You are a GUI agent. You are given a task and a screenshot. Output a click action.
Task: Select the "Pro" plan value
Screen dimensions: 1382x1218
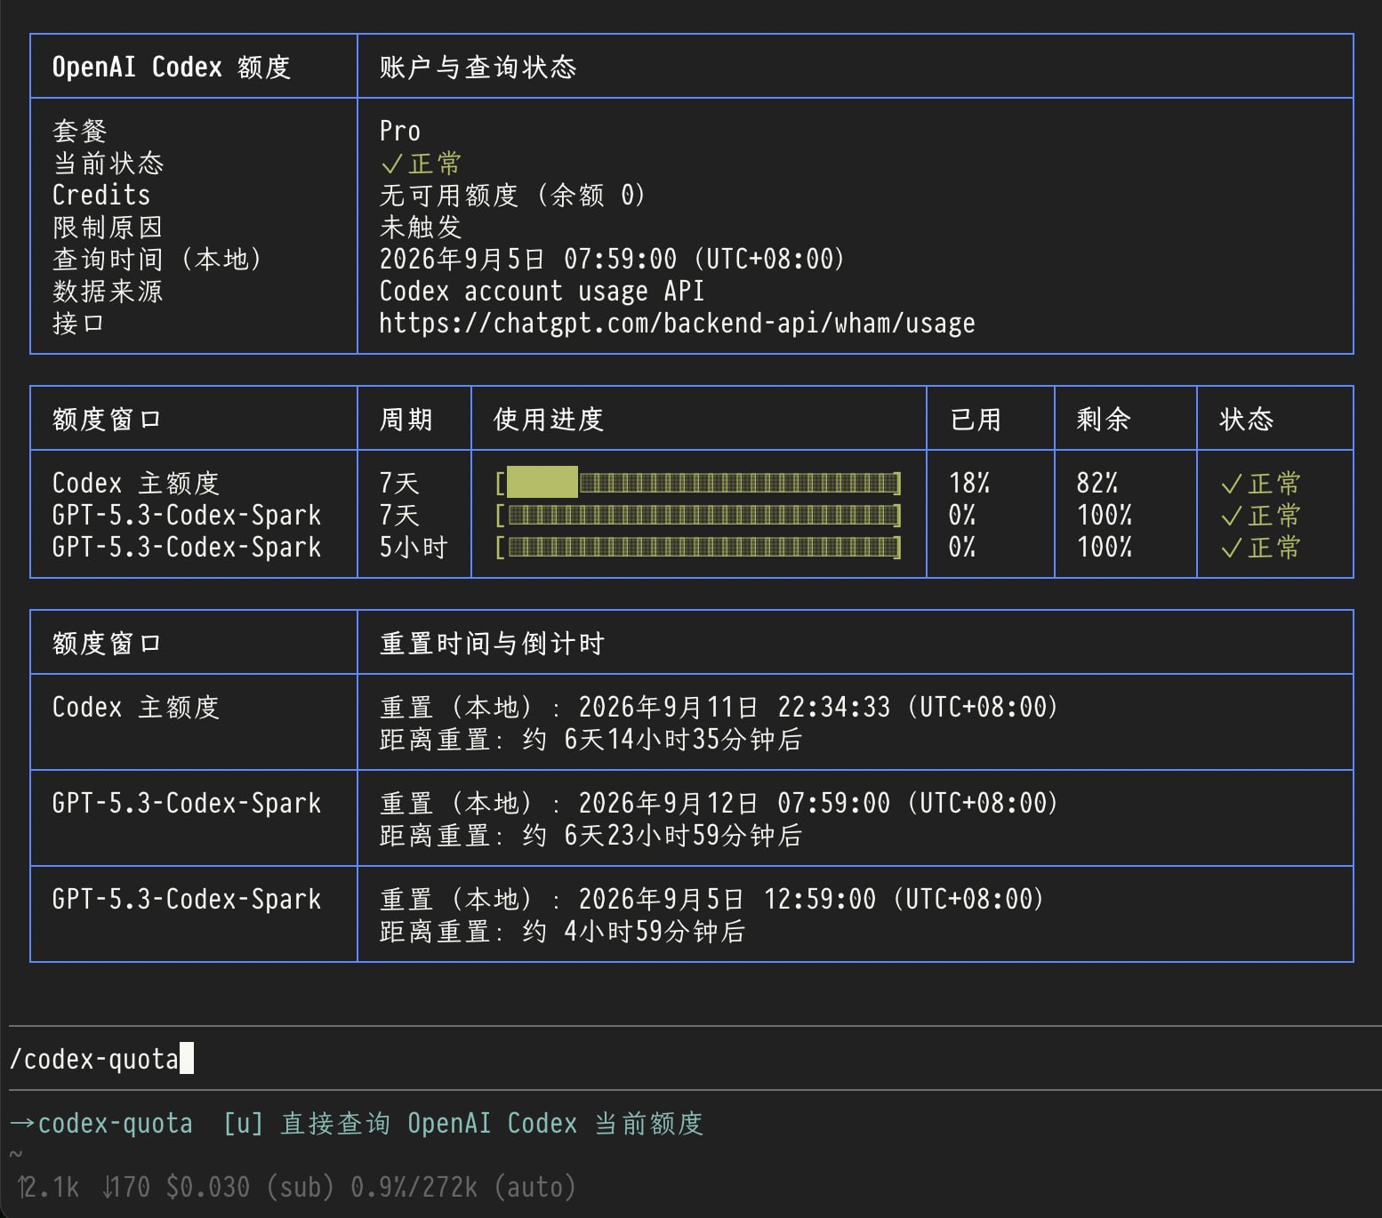coord(400,131)
